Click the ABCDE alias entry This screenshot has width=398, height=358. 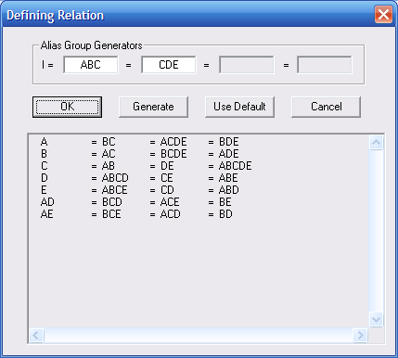click(x=236, y=166)
